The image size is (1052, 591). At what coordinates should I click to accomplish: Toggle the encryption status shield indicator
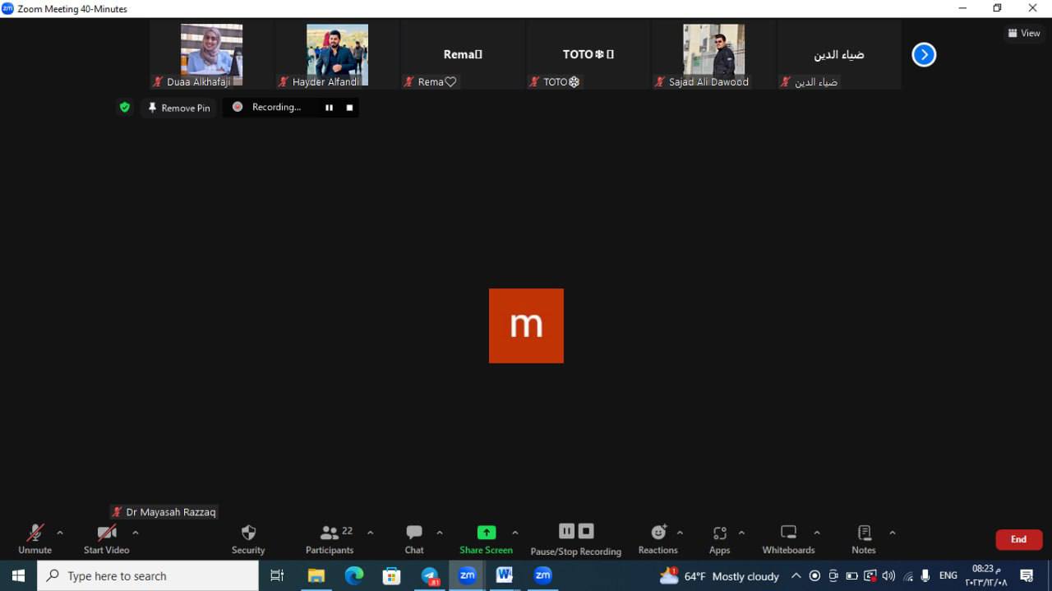[125, 107]
